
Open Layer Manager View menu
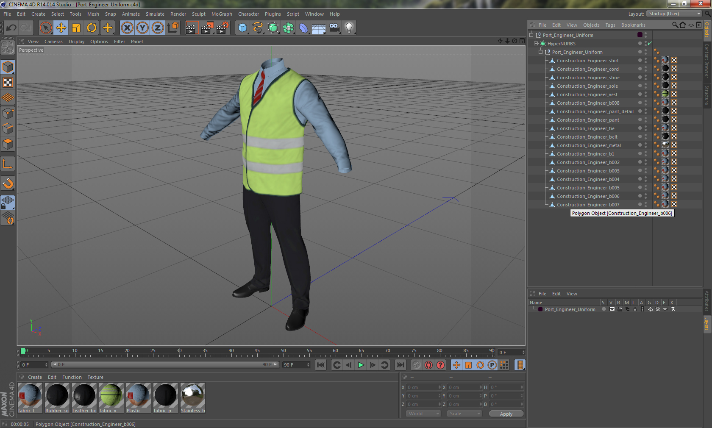tap(572, 294)
